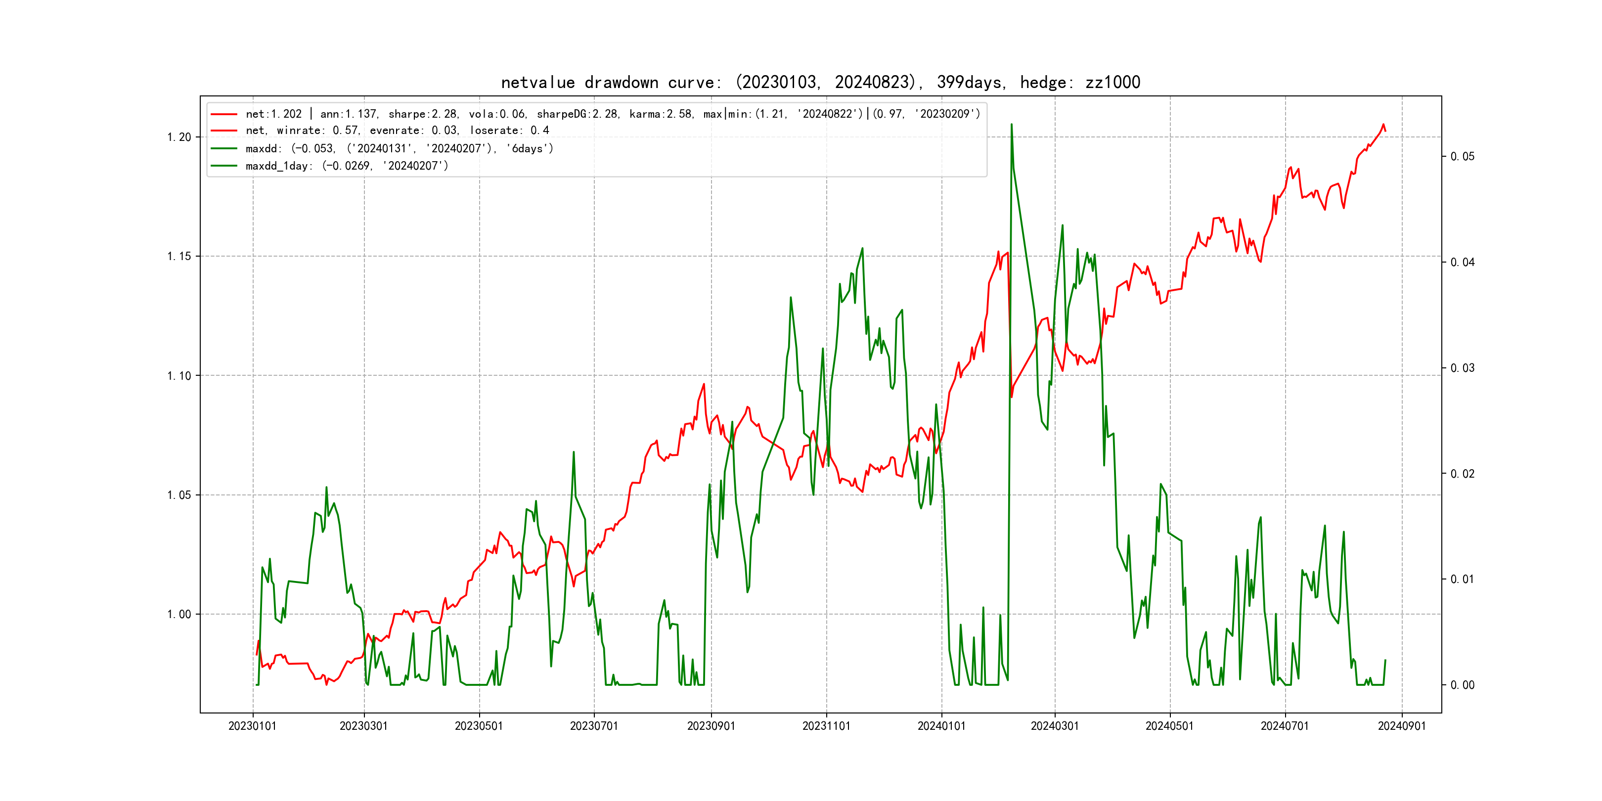Click the chart title text

pyautogui.click(x=820, y=83)
